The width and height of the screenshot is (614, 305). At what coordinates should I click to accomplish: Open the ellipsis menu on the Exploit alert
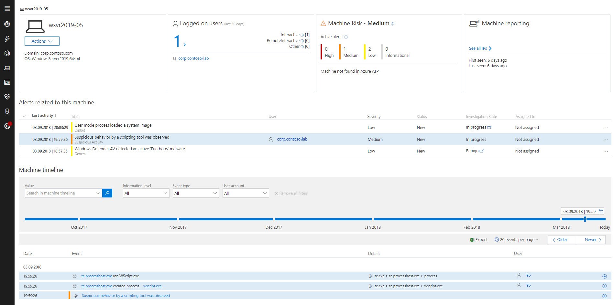(x=606, y=127)
